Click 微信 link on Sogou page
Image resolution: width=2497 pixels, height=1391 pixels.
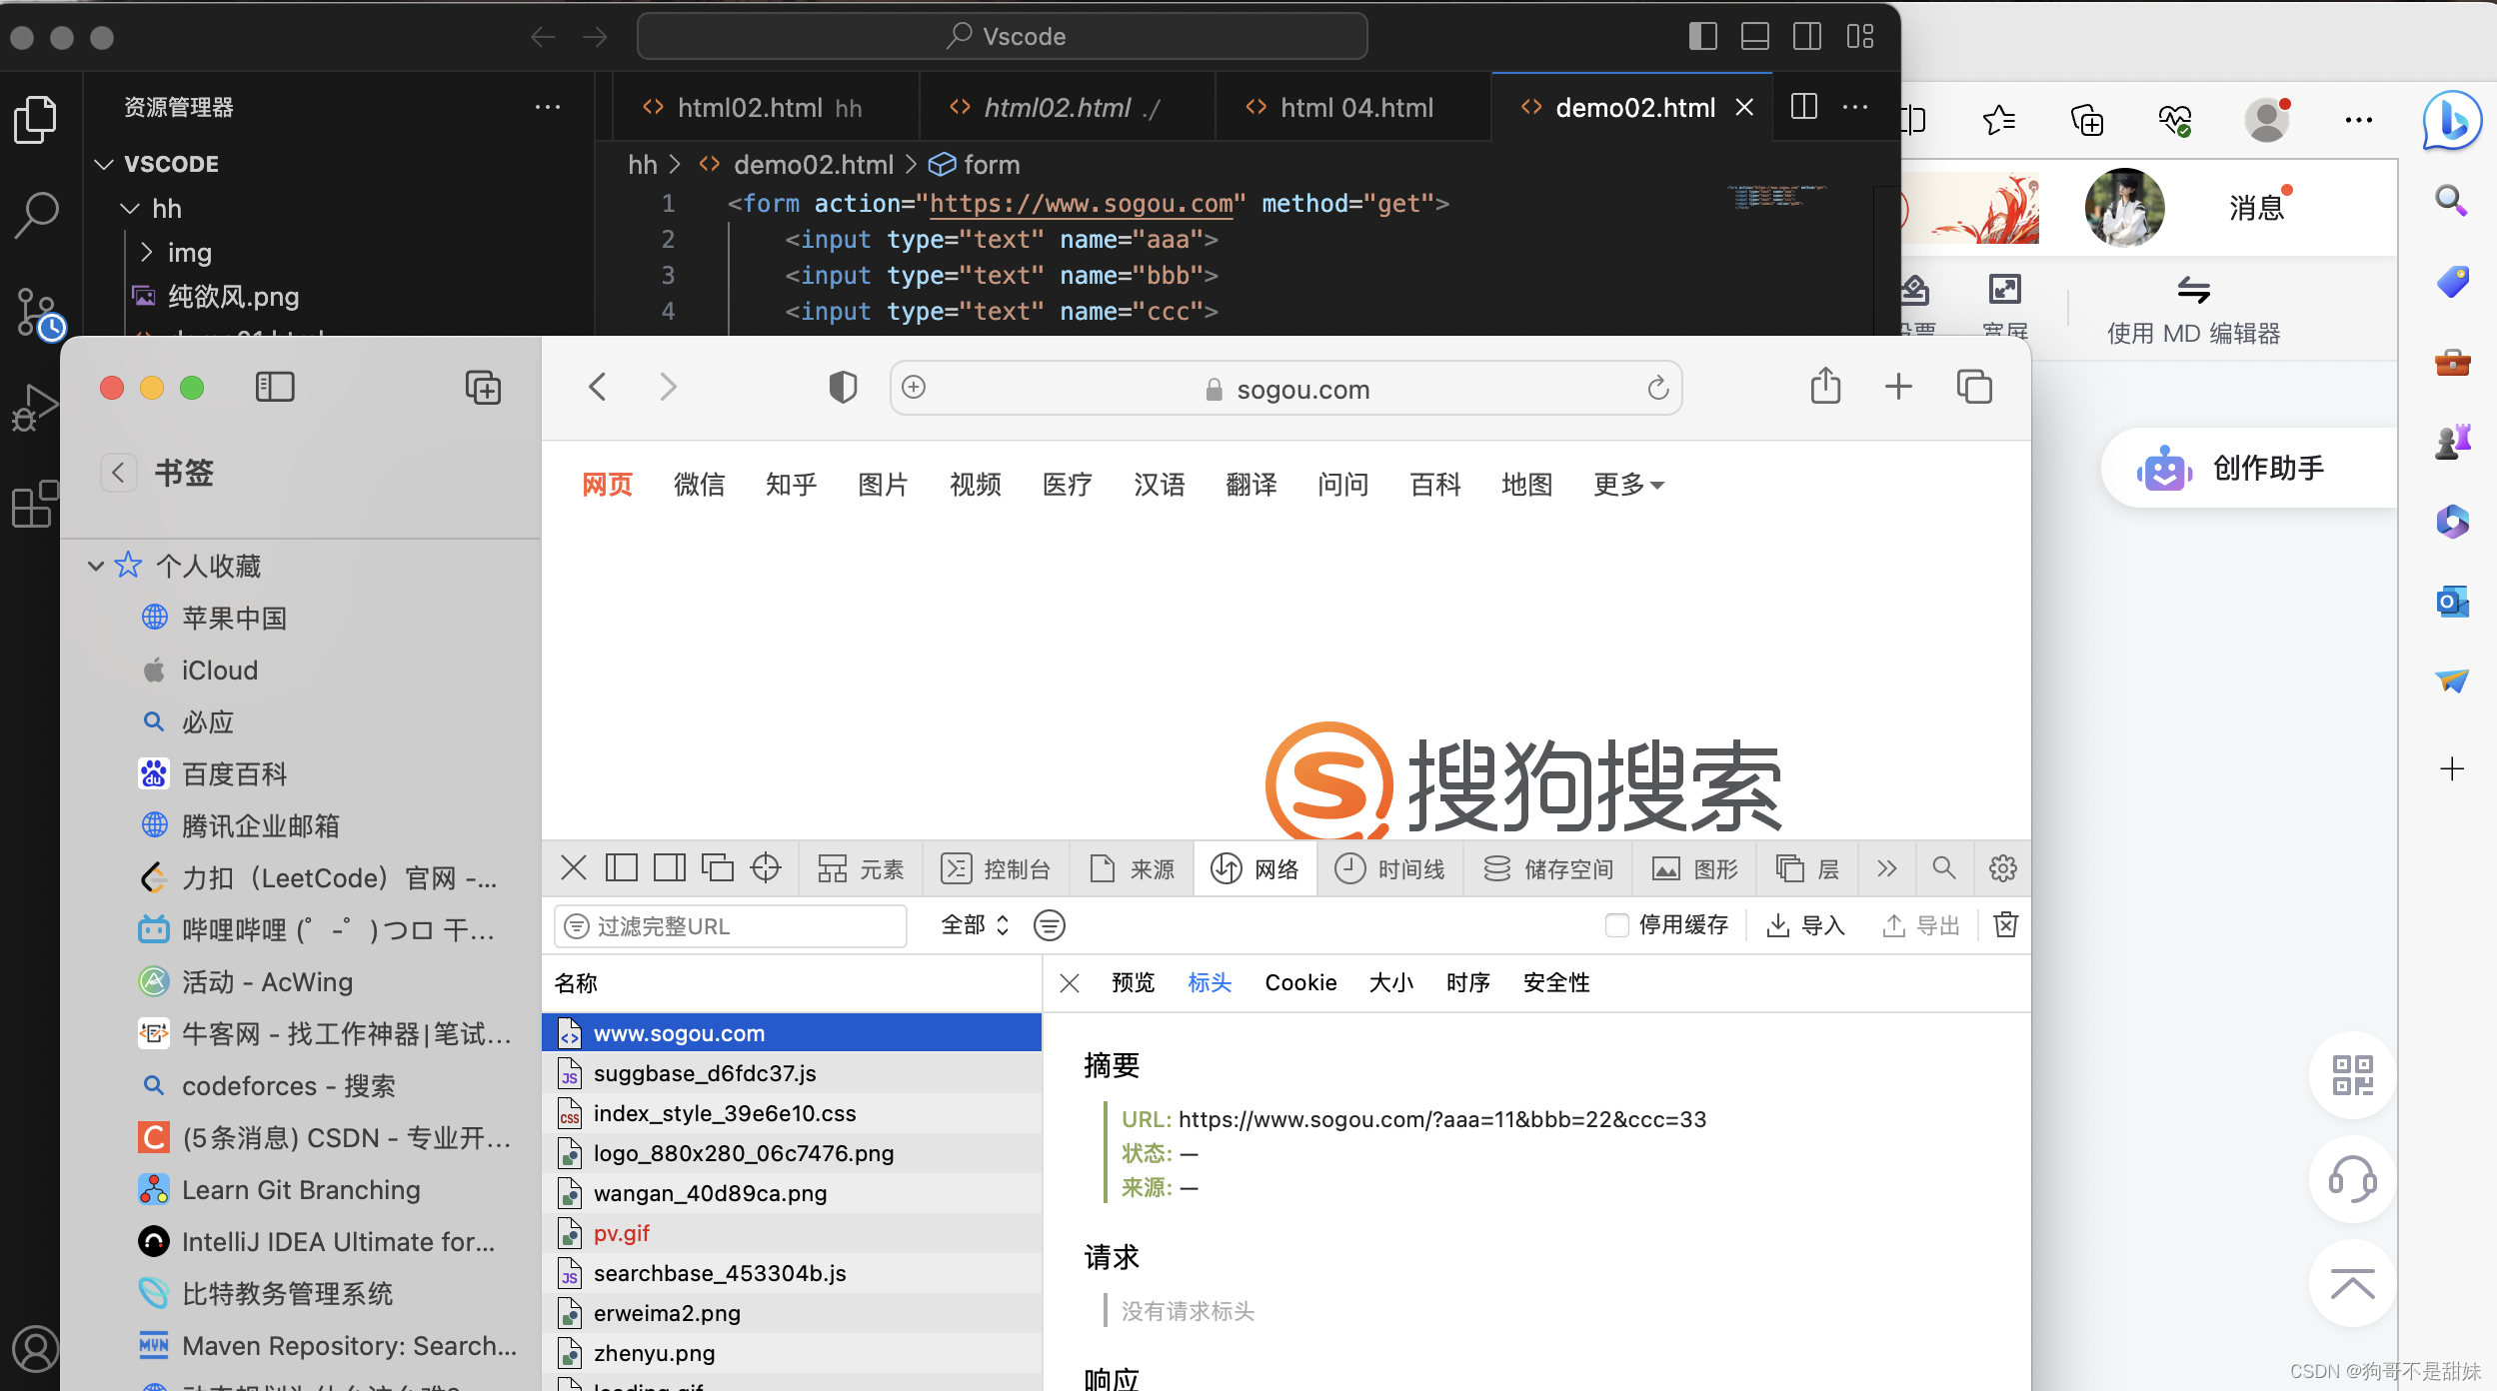(699, 485)
